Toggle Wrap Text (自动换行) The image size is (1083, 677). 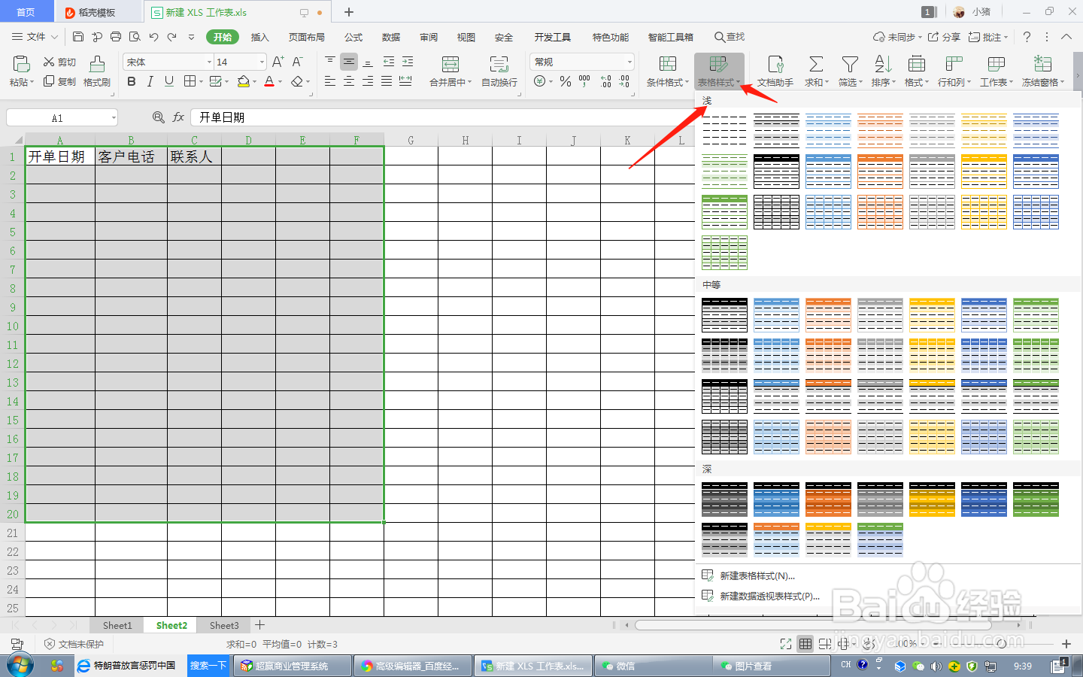click(x=499, y=71)
